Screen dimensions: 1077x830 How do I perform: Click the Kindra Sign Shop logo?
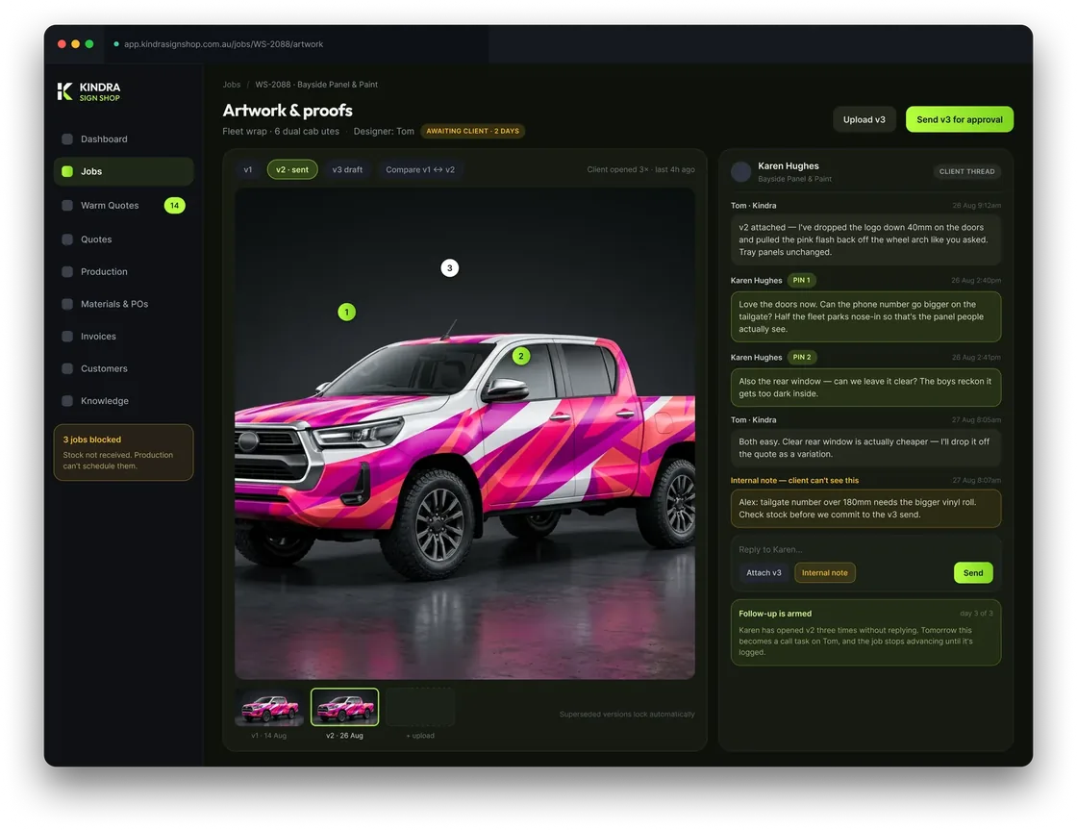pyautogui.click(x=88, y=91)
